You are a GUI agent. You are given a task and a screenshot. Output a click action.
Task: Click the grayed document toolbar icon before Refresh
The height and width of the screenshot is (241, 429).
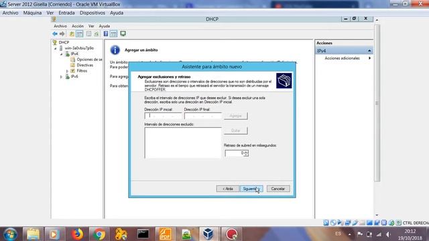88,33
